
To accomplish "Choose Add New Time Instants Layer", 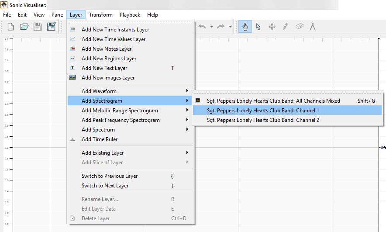I will tap(130, 30).
